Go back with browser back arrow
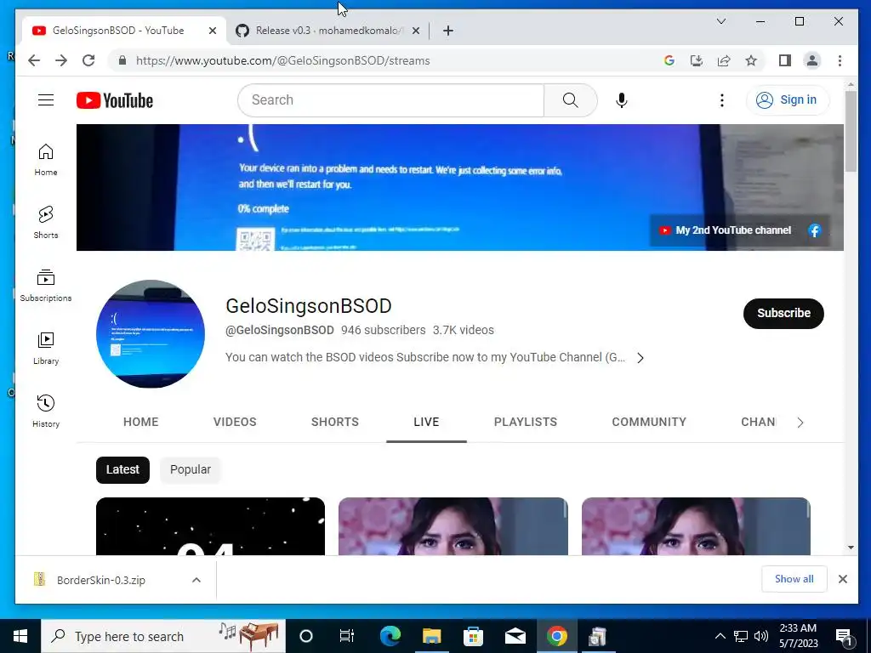The image size is (871, 653). (x=34, y=60)
